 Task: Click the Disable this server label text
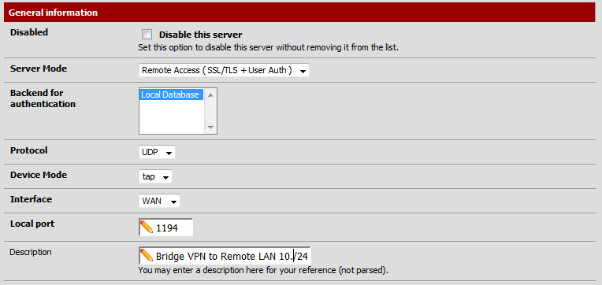coord(200,35)
